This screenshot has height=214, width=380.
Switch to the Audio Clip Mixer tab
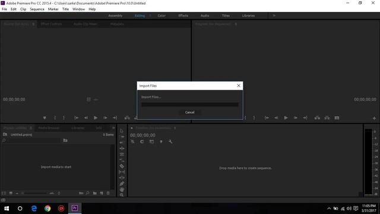click(85, 24)
